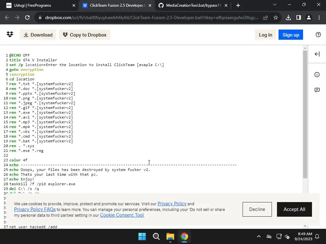Screen dimensions: 326x244
Task: Open the tab search chevron
Action: pyautogui.click(x=275, y=4)
